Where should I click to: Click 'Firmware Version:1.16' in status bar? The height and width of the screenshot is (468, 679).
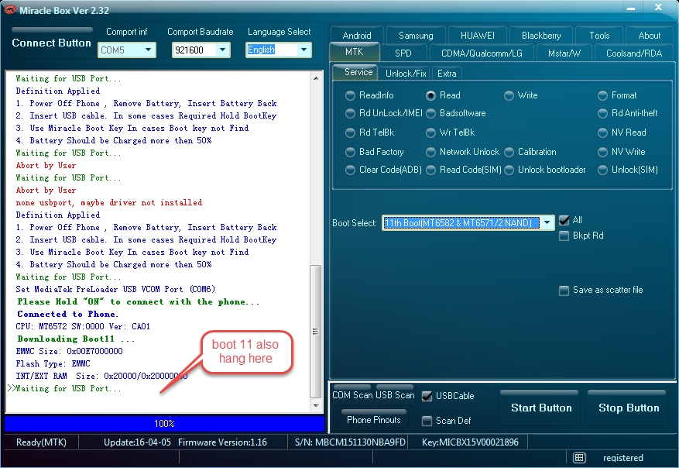pyautogui.click(x=222, y=442)
